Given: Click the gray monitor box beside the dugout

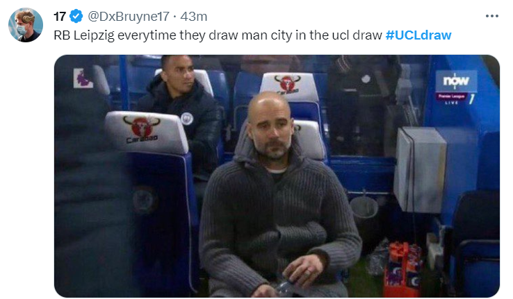Looking at the screenshot, I should (419, 169).
